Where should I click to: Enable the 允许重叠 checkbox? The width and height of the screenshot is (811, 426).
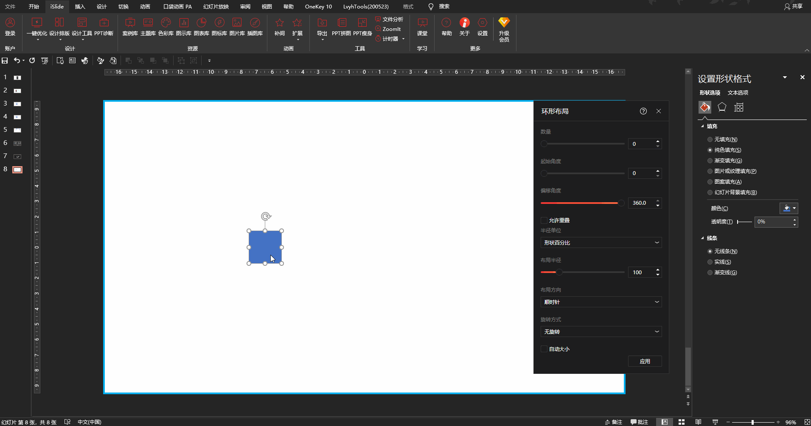pyautogui.click(x=544, y=220)
